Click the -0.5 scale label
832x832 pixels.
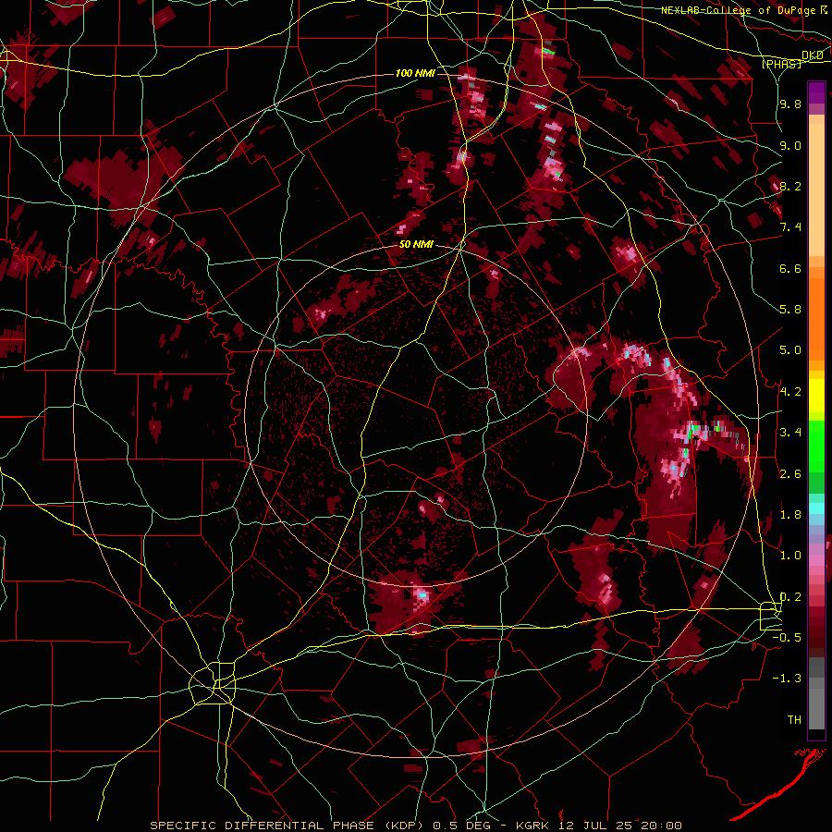(x=787, y=638)
